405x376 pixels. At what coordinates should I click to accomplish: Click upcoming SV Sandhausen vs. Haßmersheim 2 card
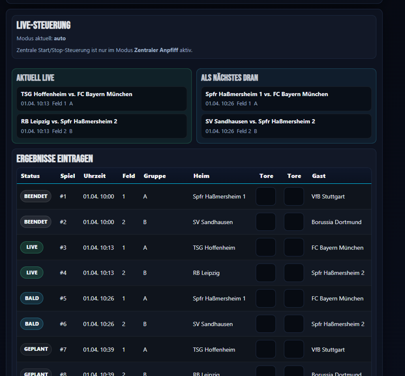pos(286,126)
